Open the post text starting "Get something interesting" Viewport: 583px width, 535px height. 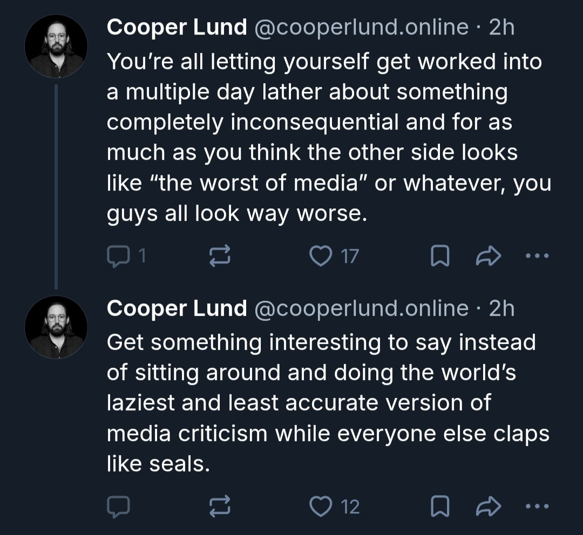pos(321,403)
